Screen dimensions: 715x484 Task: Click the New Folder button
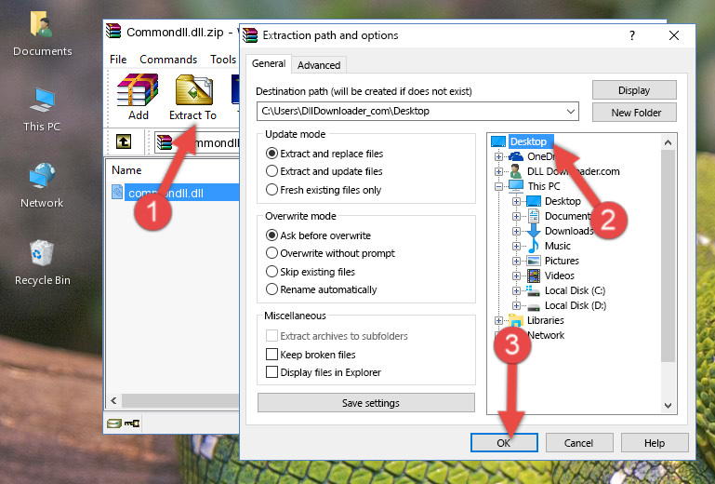coord(634,113)
